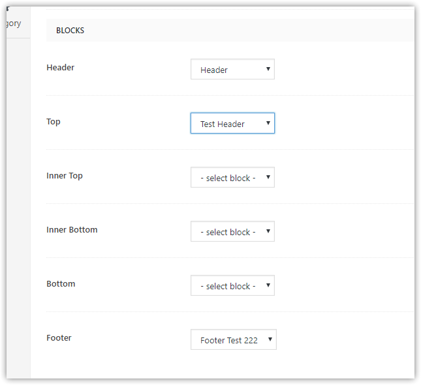This screenshot has height=385, width=421.
Task: Click the Footer field label
Action: [x=59, y=338]
